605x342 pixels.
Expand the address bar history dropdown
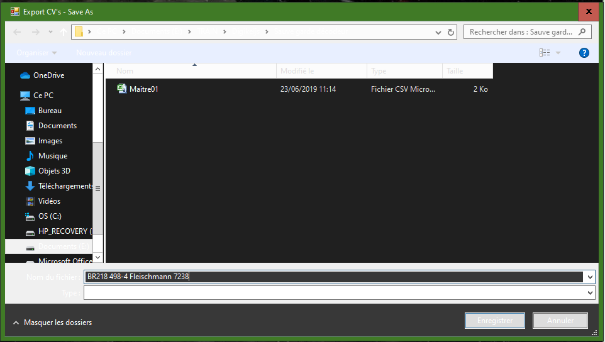438,33
